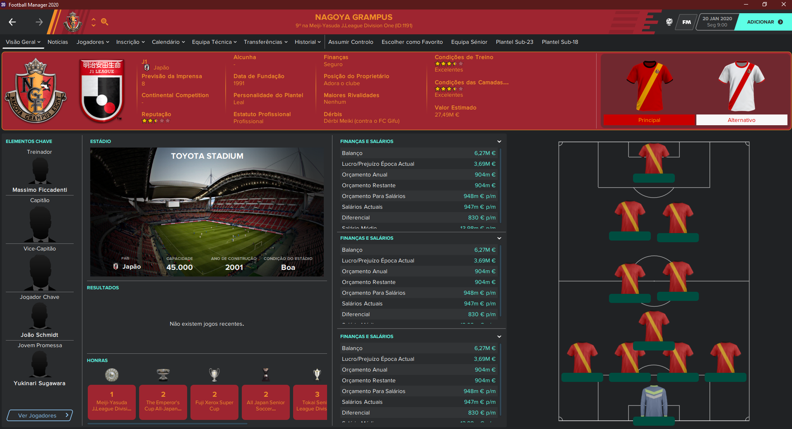
Task: Click the Ver Jogadores button
Action: tap(40, 415)
